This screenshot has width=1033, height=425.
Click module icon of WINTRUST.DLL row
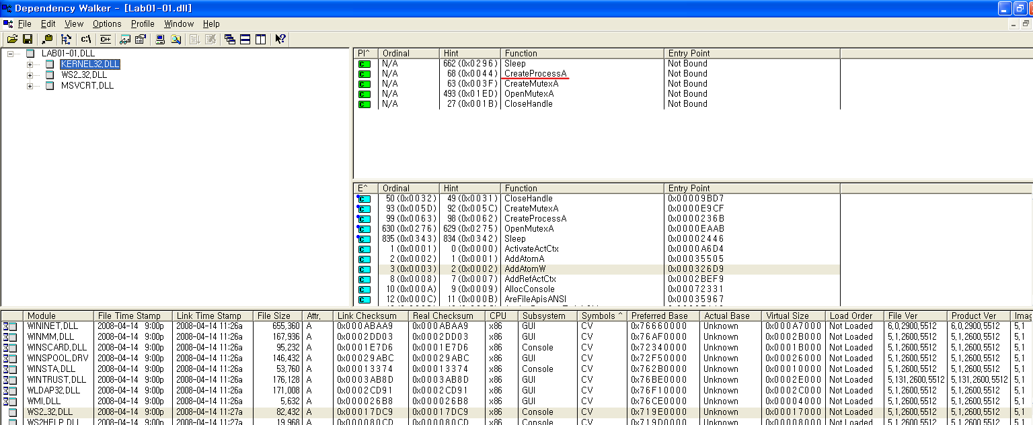10,380
